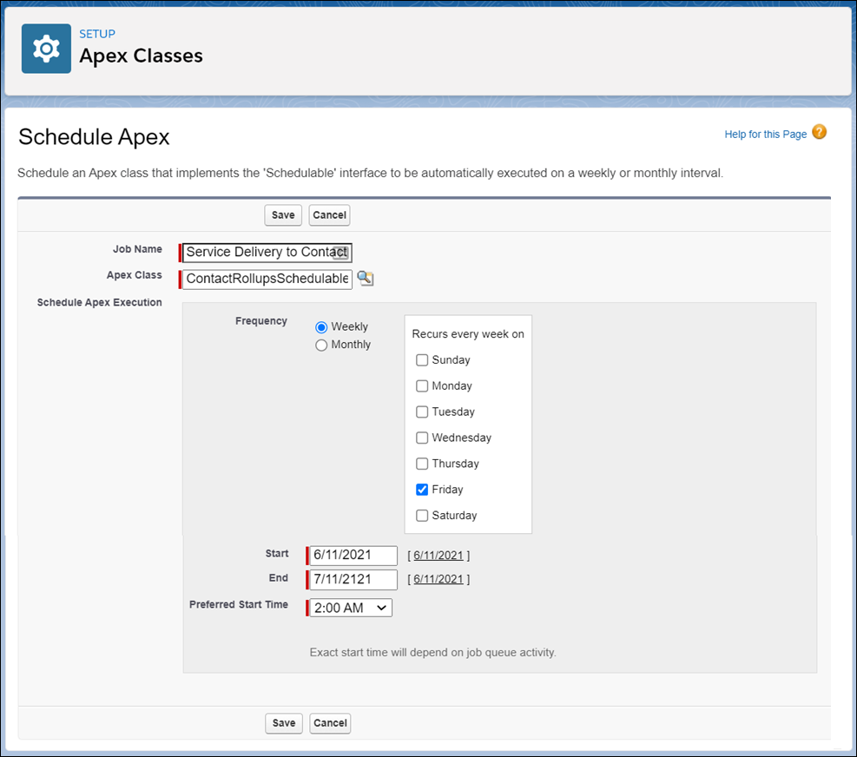Viewport: 857px width, 757px height.
Task: Click the 6/11/2021 date link beside End
Action: (438, 579)
